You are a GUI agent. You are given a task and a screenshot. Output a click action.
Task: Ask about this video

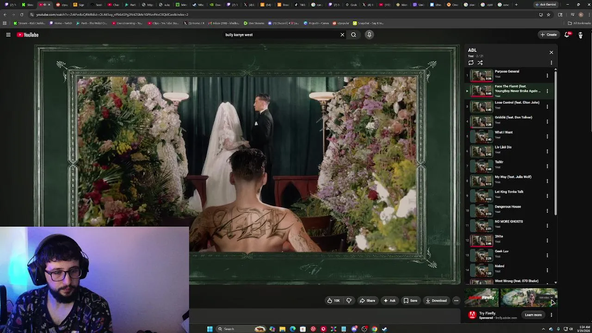(x=389, y=301)
